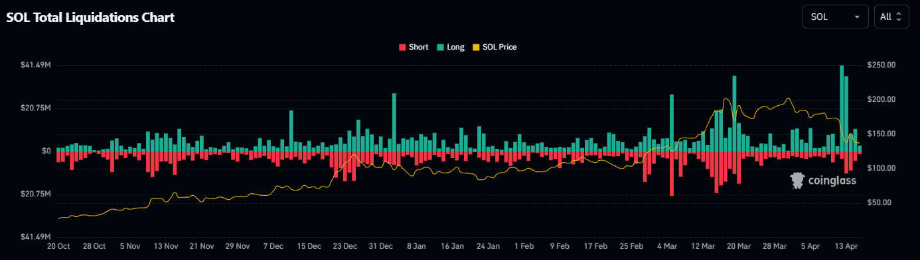Click the upper $20.75M axis label
Viewport: 920px width, 260px height.
point(36,108)
